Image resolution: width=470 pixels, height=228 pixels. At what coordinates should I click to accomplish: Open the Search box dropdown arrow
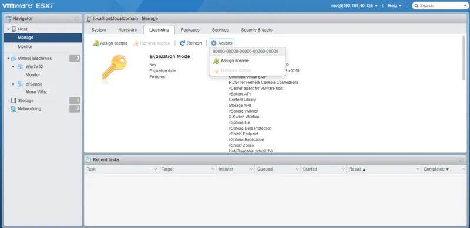pos(465,6)
